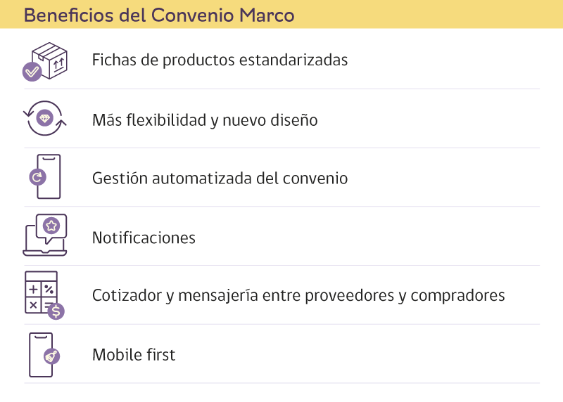Open Fichas de productos estandarizadas
563x402 pixels.
[x=220, y=60]
